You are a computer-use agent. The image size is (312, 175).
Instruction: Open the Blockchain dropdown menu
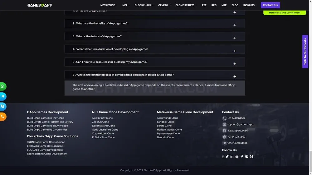[x=144, y=5]
